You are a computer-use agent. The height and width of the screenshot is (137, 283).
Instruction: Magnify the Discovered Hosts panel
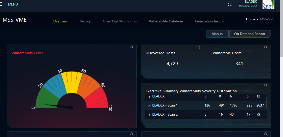tap(198, 47)
